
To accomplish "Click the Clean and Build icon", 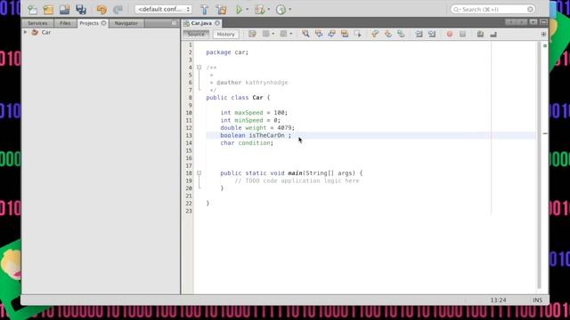I will (222, 10).
